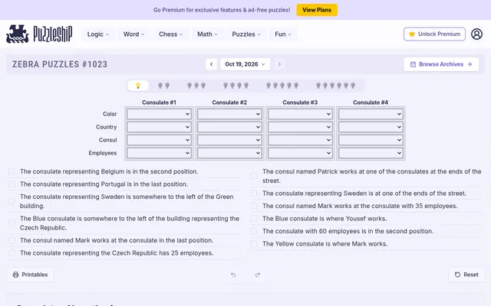Open the Logic menu

pos(98,34)
